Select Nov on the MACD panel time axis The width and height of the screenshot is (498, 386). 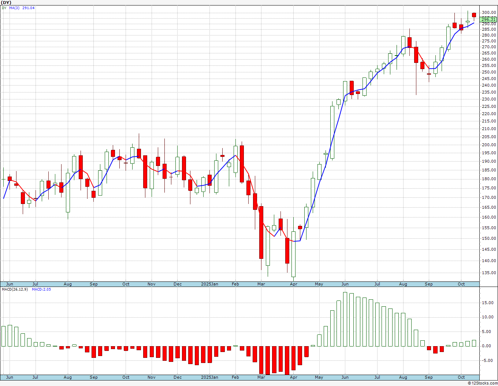click(151, 377)
